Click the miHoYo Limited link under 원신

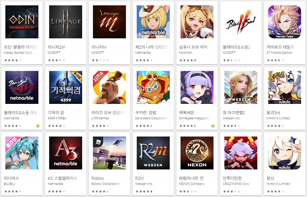(x=278, y=184)
